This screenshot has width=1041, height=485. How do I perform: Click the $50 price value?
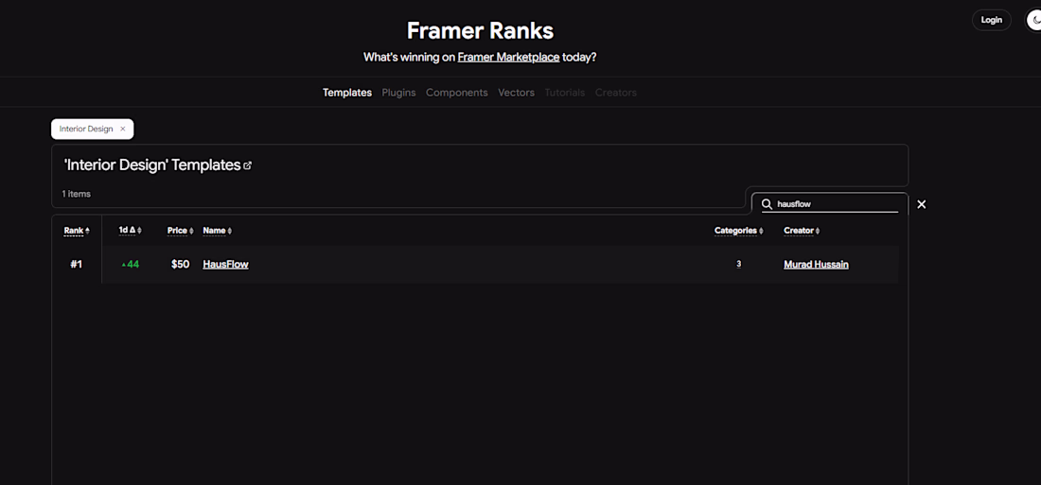tap(180, 264)
